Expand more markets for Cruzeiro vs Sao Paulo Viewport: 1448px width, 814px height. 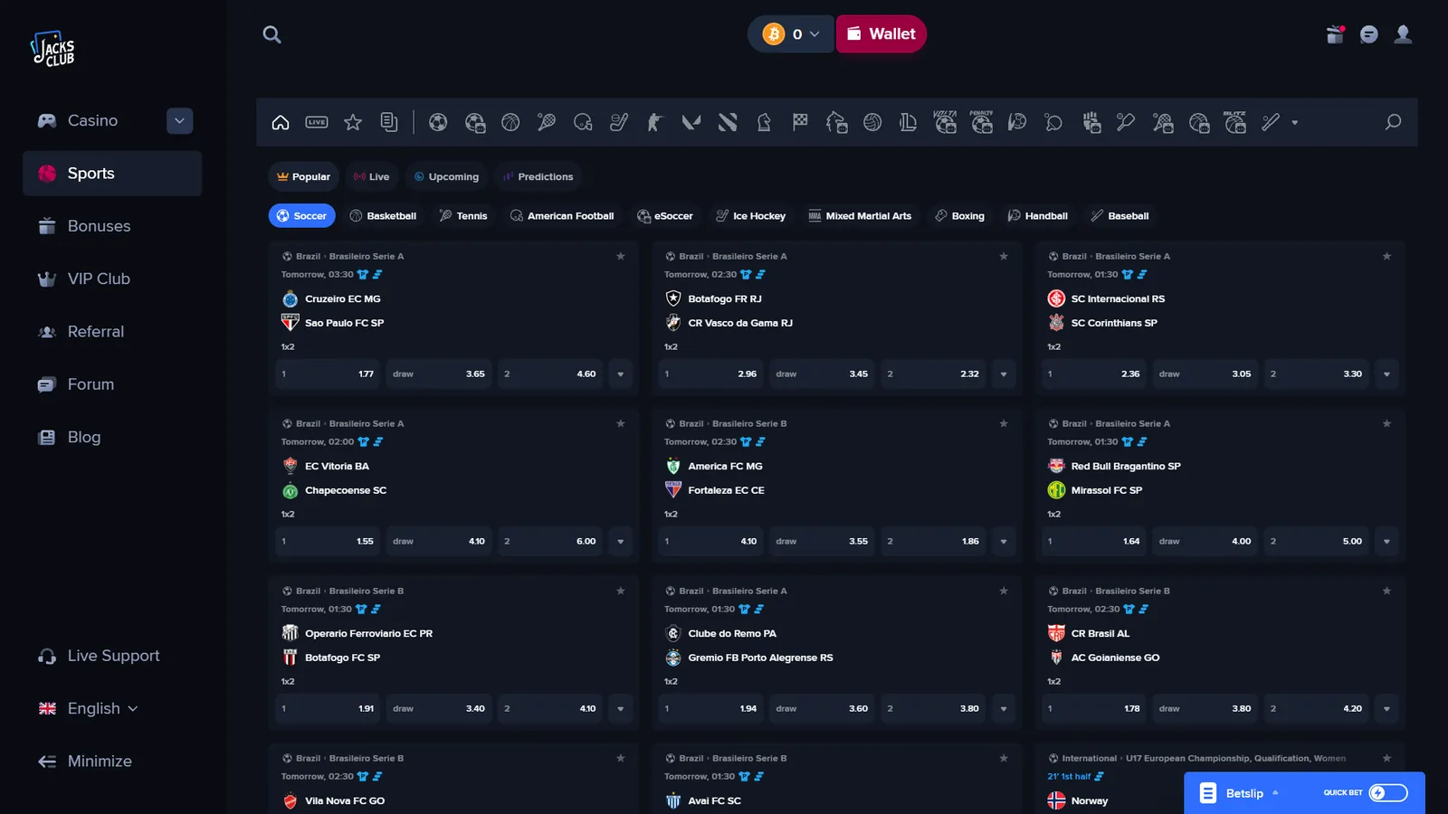(621, 374)
